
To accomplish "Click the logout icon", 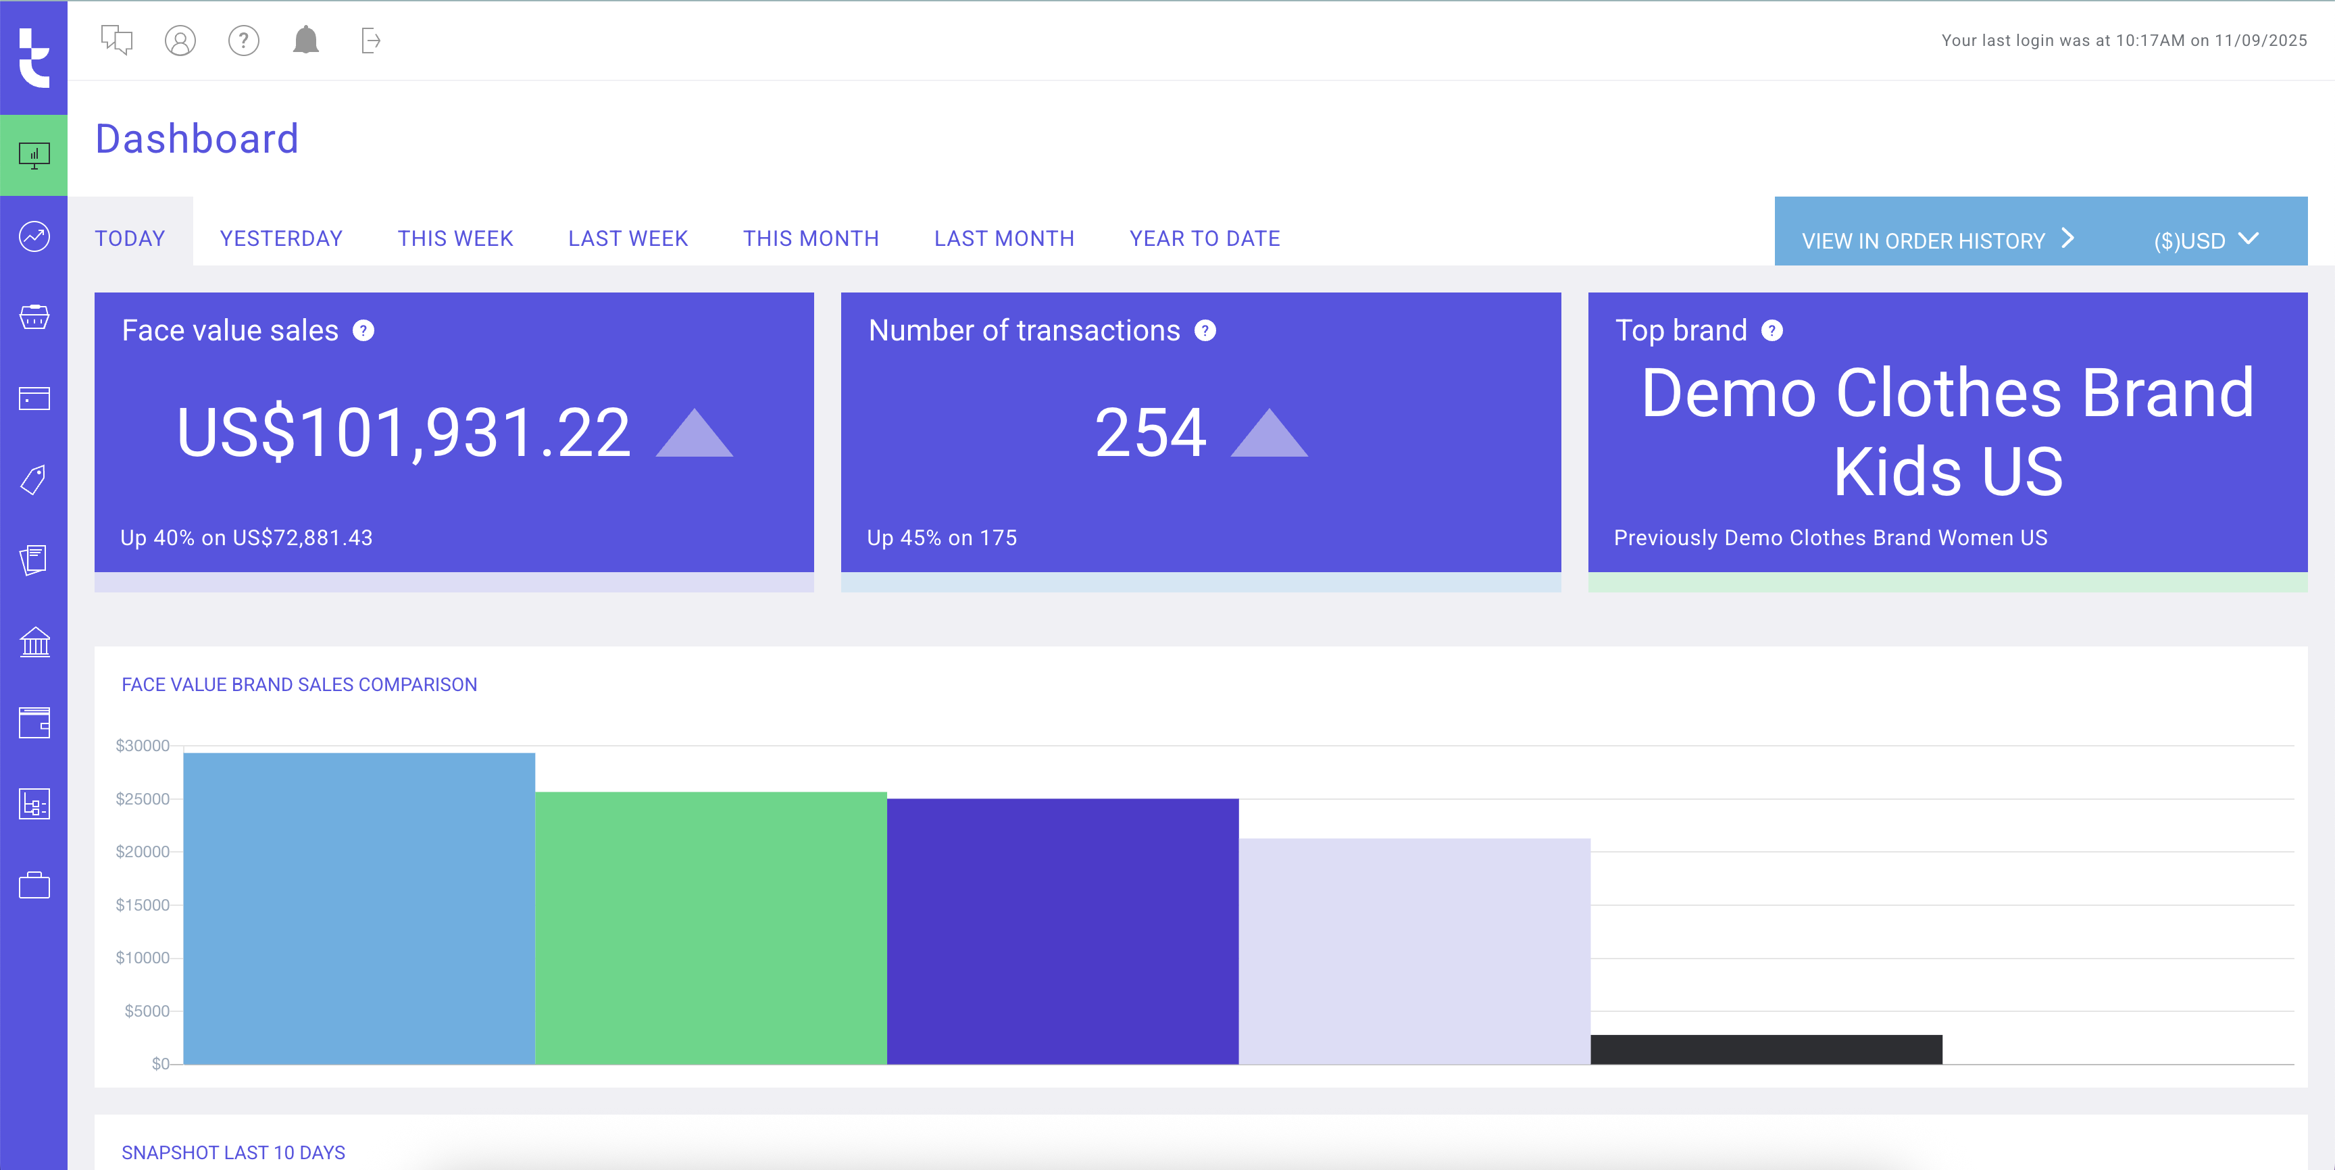I will tap(370, 40).
